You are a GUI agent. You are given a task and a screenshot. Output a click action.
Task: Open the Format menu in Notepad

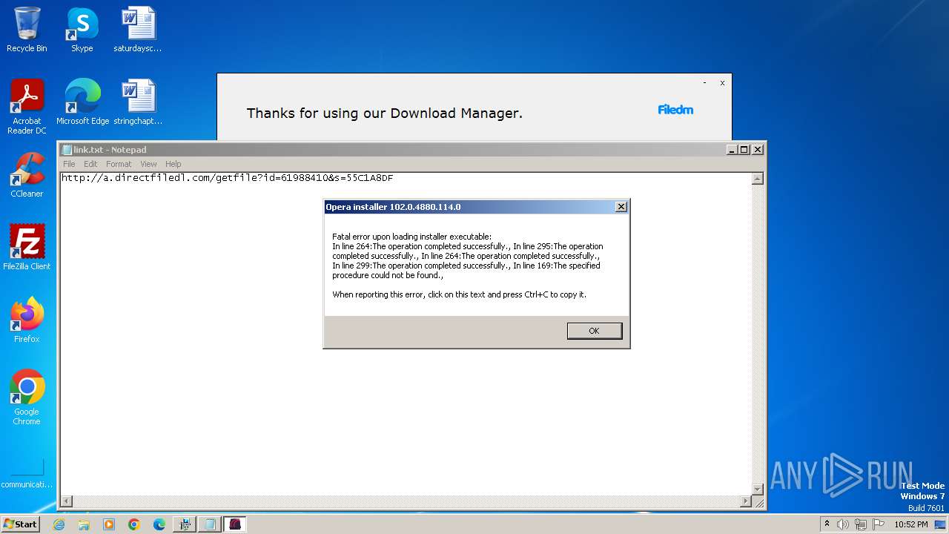[x=119, y=164]
